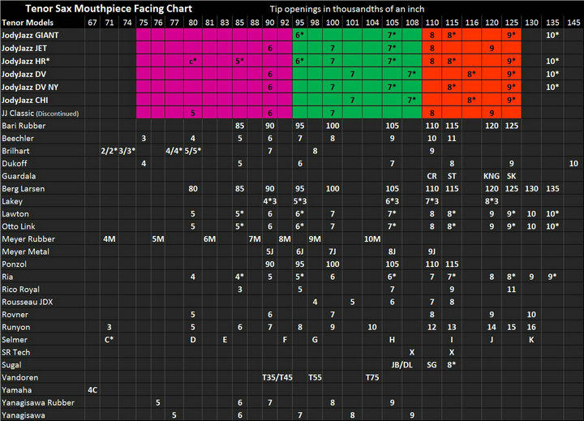Select the KNG cell in Guardala row
This screenshot has width=584, height=421.
492,175
